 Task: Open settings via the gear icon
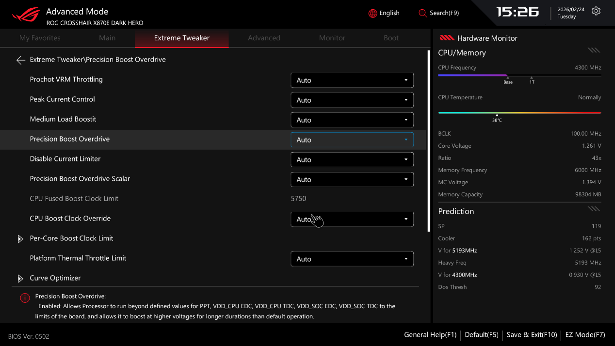point(596,11)
